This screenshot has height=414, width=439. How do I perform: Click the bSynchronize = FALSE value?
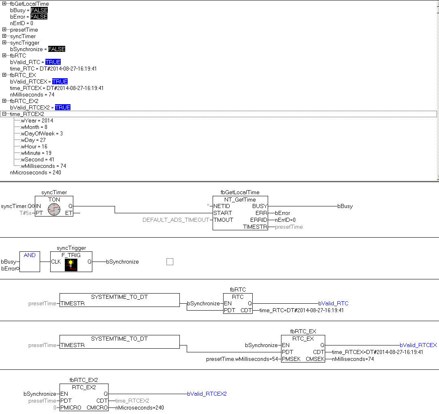[x=57, y=49]
